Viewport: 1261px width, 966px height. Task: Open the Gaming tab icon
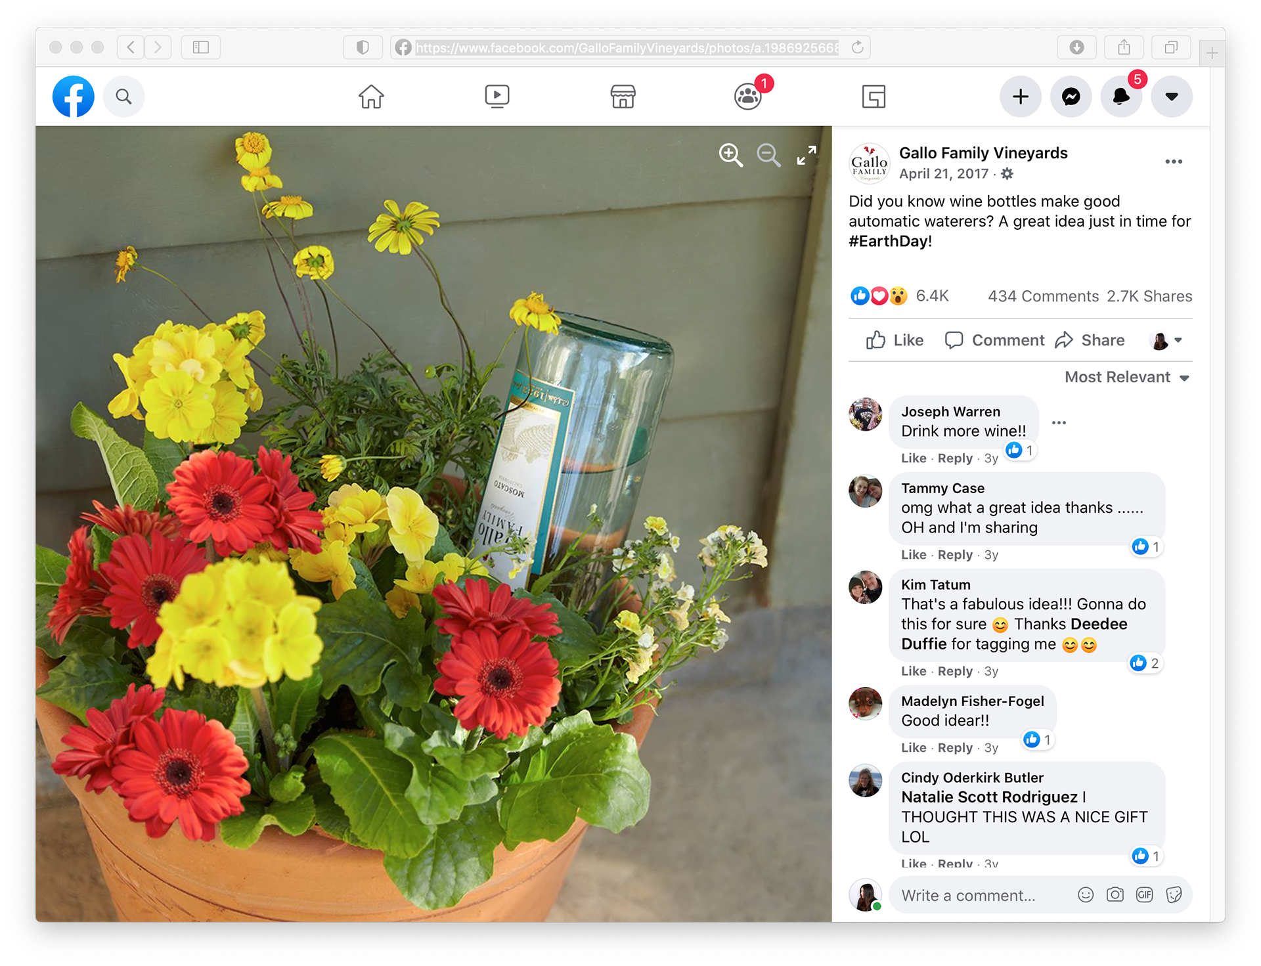(x=874, y=97)
